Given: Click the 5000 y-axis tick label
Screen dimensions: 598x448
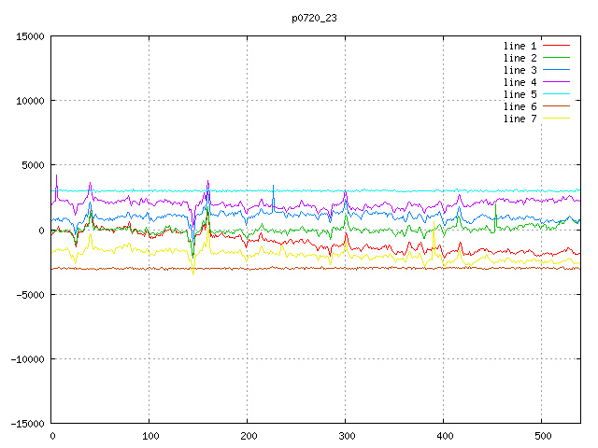Looking at the screenshot, I should pos(31,165).
